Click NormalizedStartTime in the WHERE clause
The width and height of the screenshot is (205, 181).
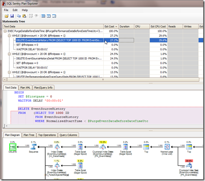(x=64, y=121)
